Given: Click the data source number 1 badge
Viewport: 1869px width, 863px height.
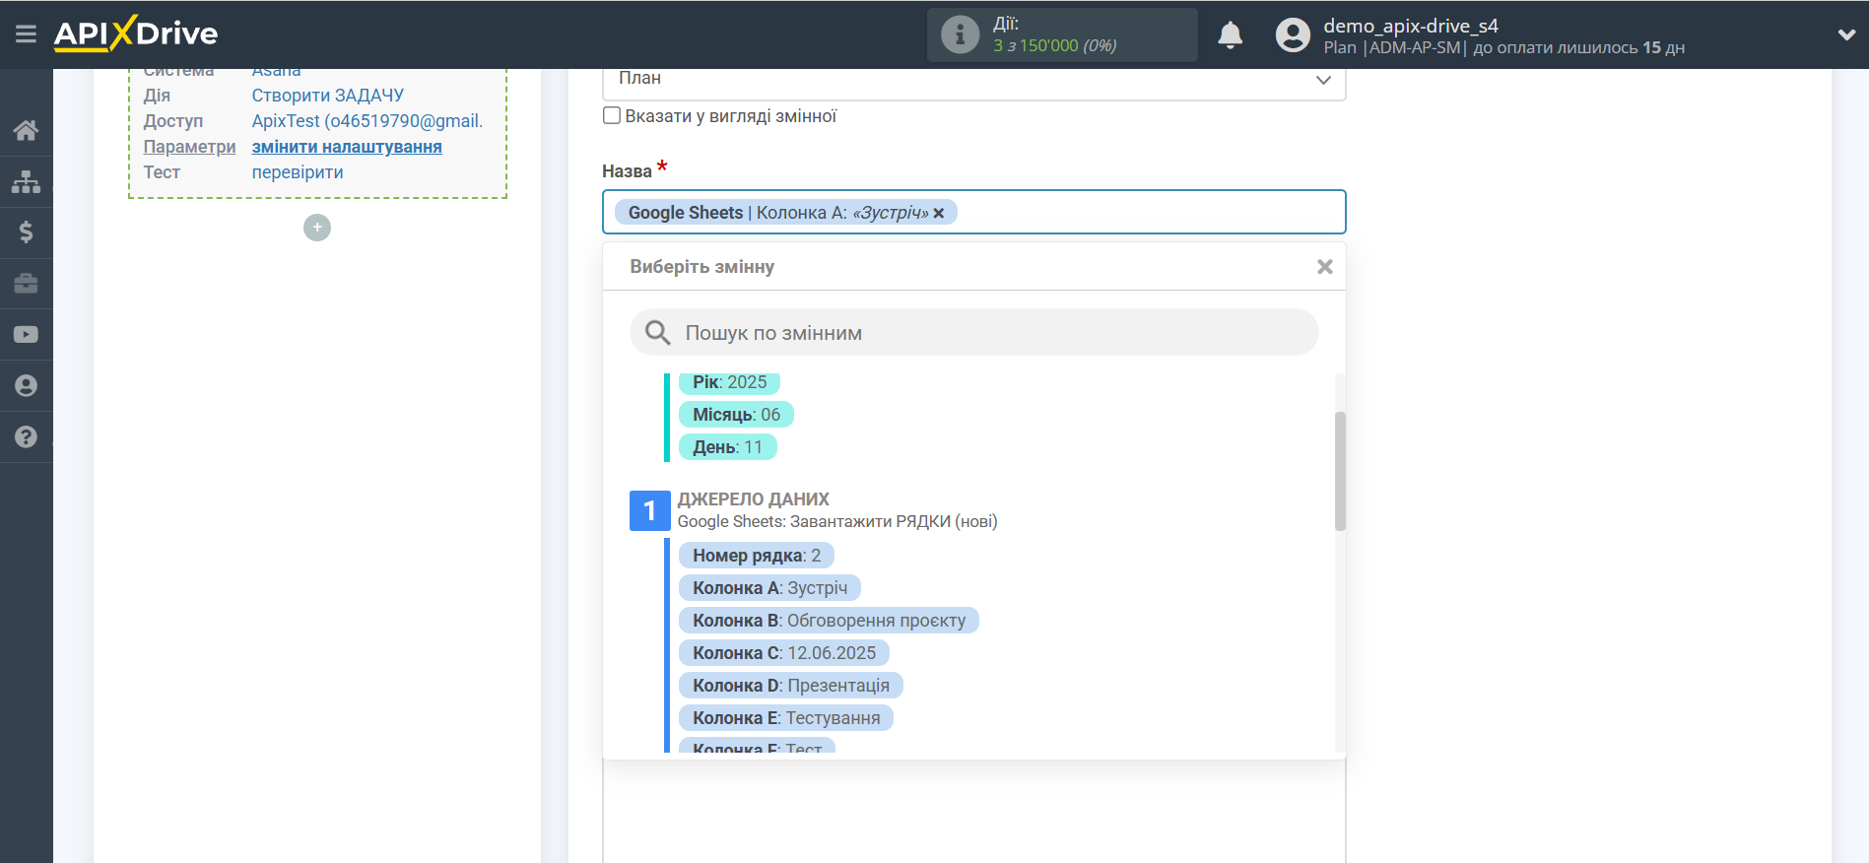Looking at the screenshot, I should [649, 510].
